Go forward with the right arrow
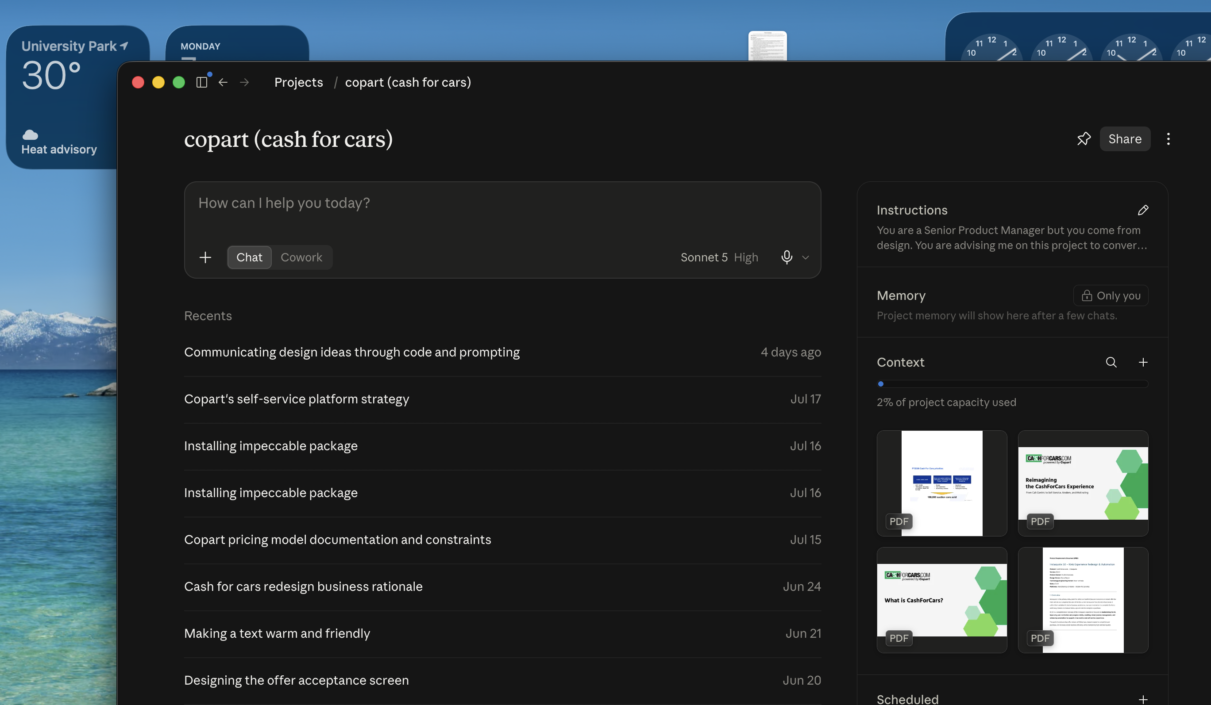Viewport: 1211px width, 705px height. click(x=245, y=82)
